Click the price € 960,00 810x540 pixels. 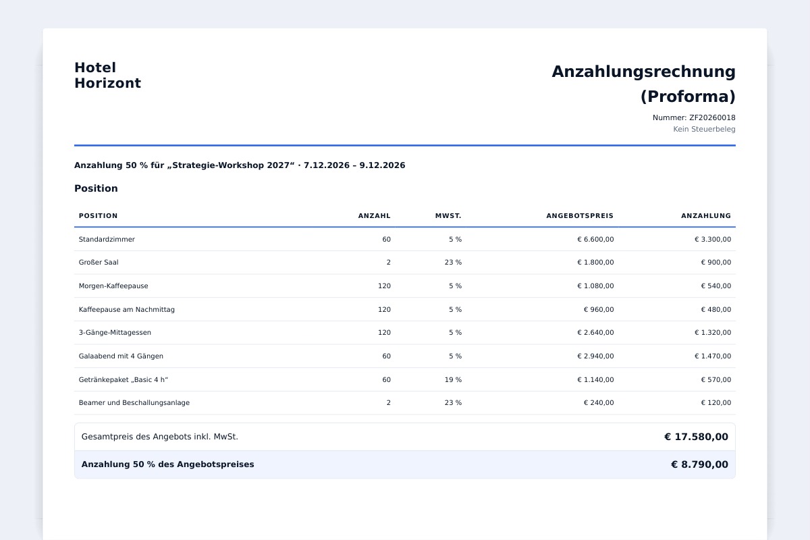click(x=599, y=309)
